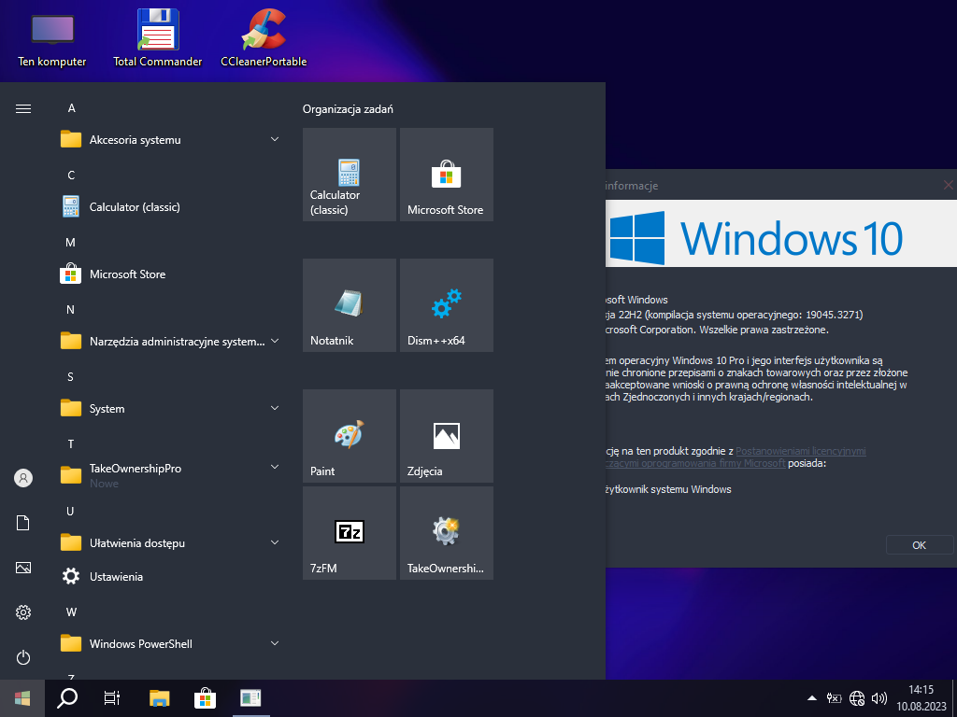Click the Power icon in Start sidebar
Viewport: 957px width, 717px height.
click(23, 657)
